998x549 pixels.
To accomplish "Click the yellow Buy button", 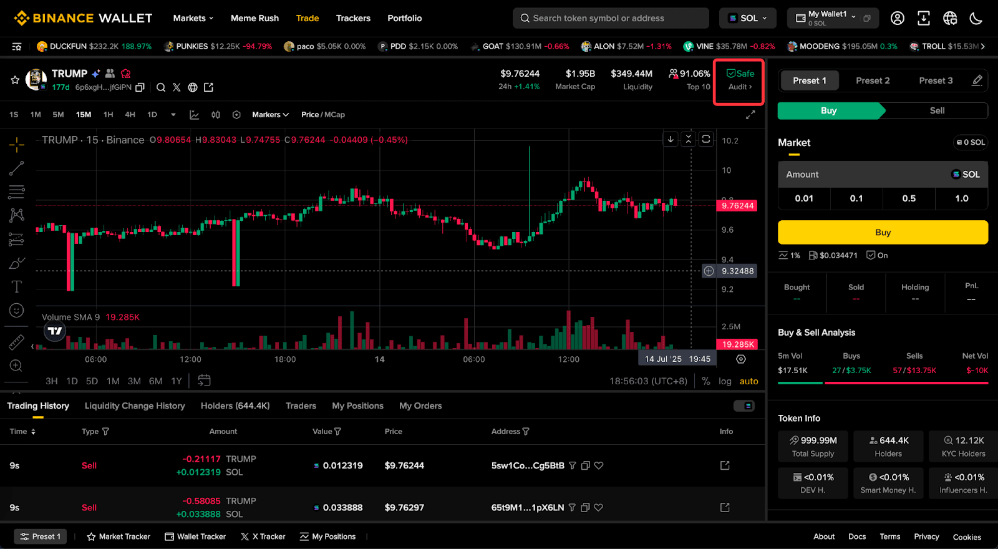I will (883, 232).
